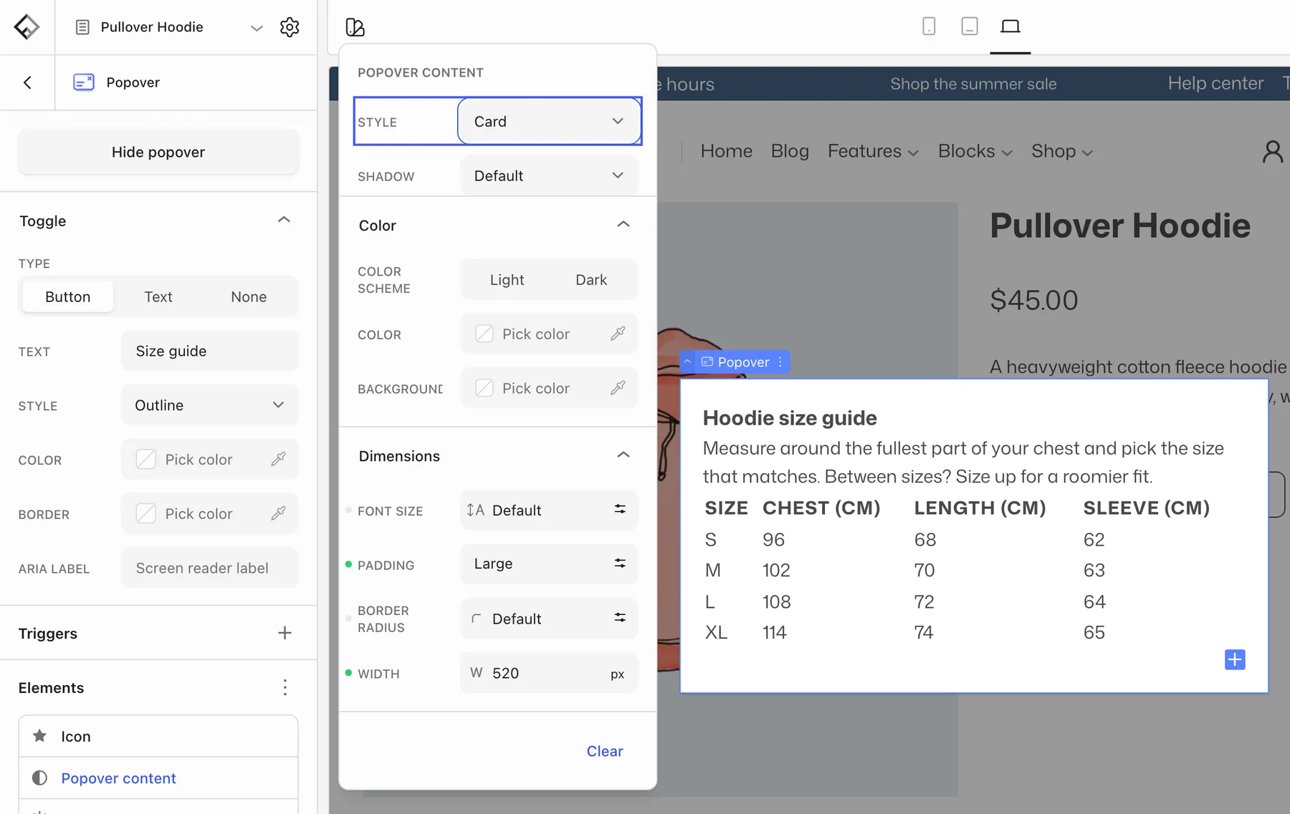This screenshot has width=1290, height=814.
Task: Collapse the Toggle section
Action: coord(284,220)
